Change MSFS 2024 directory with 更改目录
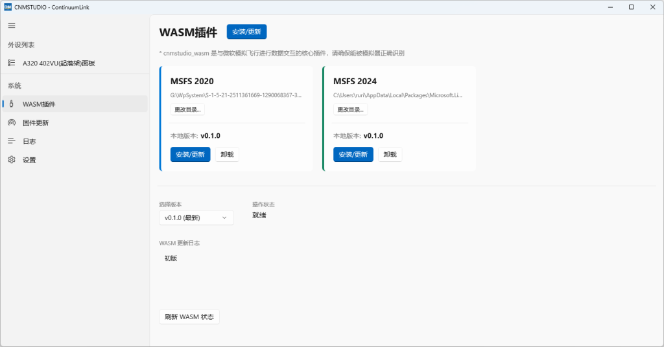The height and width of the screenshot is (347, 664). coord(351,109)
